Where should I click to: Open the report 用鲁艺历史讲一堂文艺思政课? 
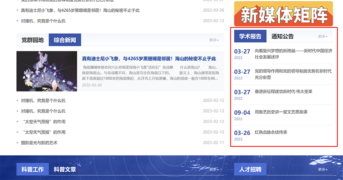(x=281, y=112)
